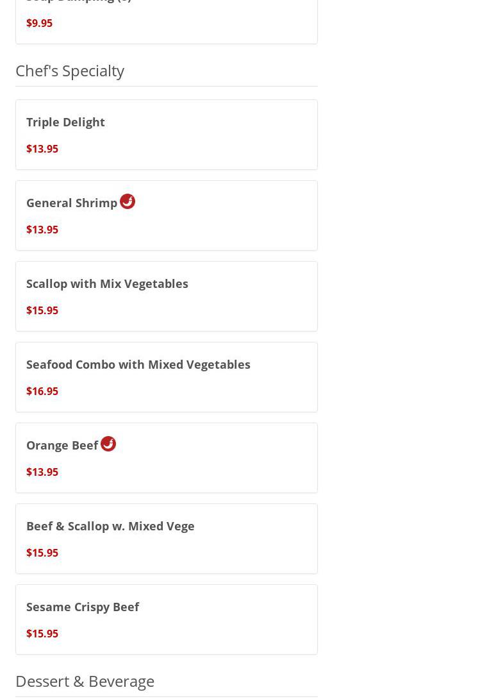The width and height of the screenshot is (503, 699).
Task: Pick Beef & Scallop w. Mixed Vege
Action: click(x=110, y=526)
